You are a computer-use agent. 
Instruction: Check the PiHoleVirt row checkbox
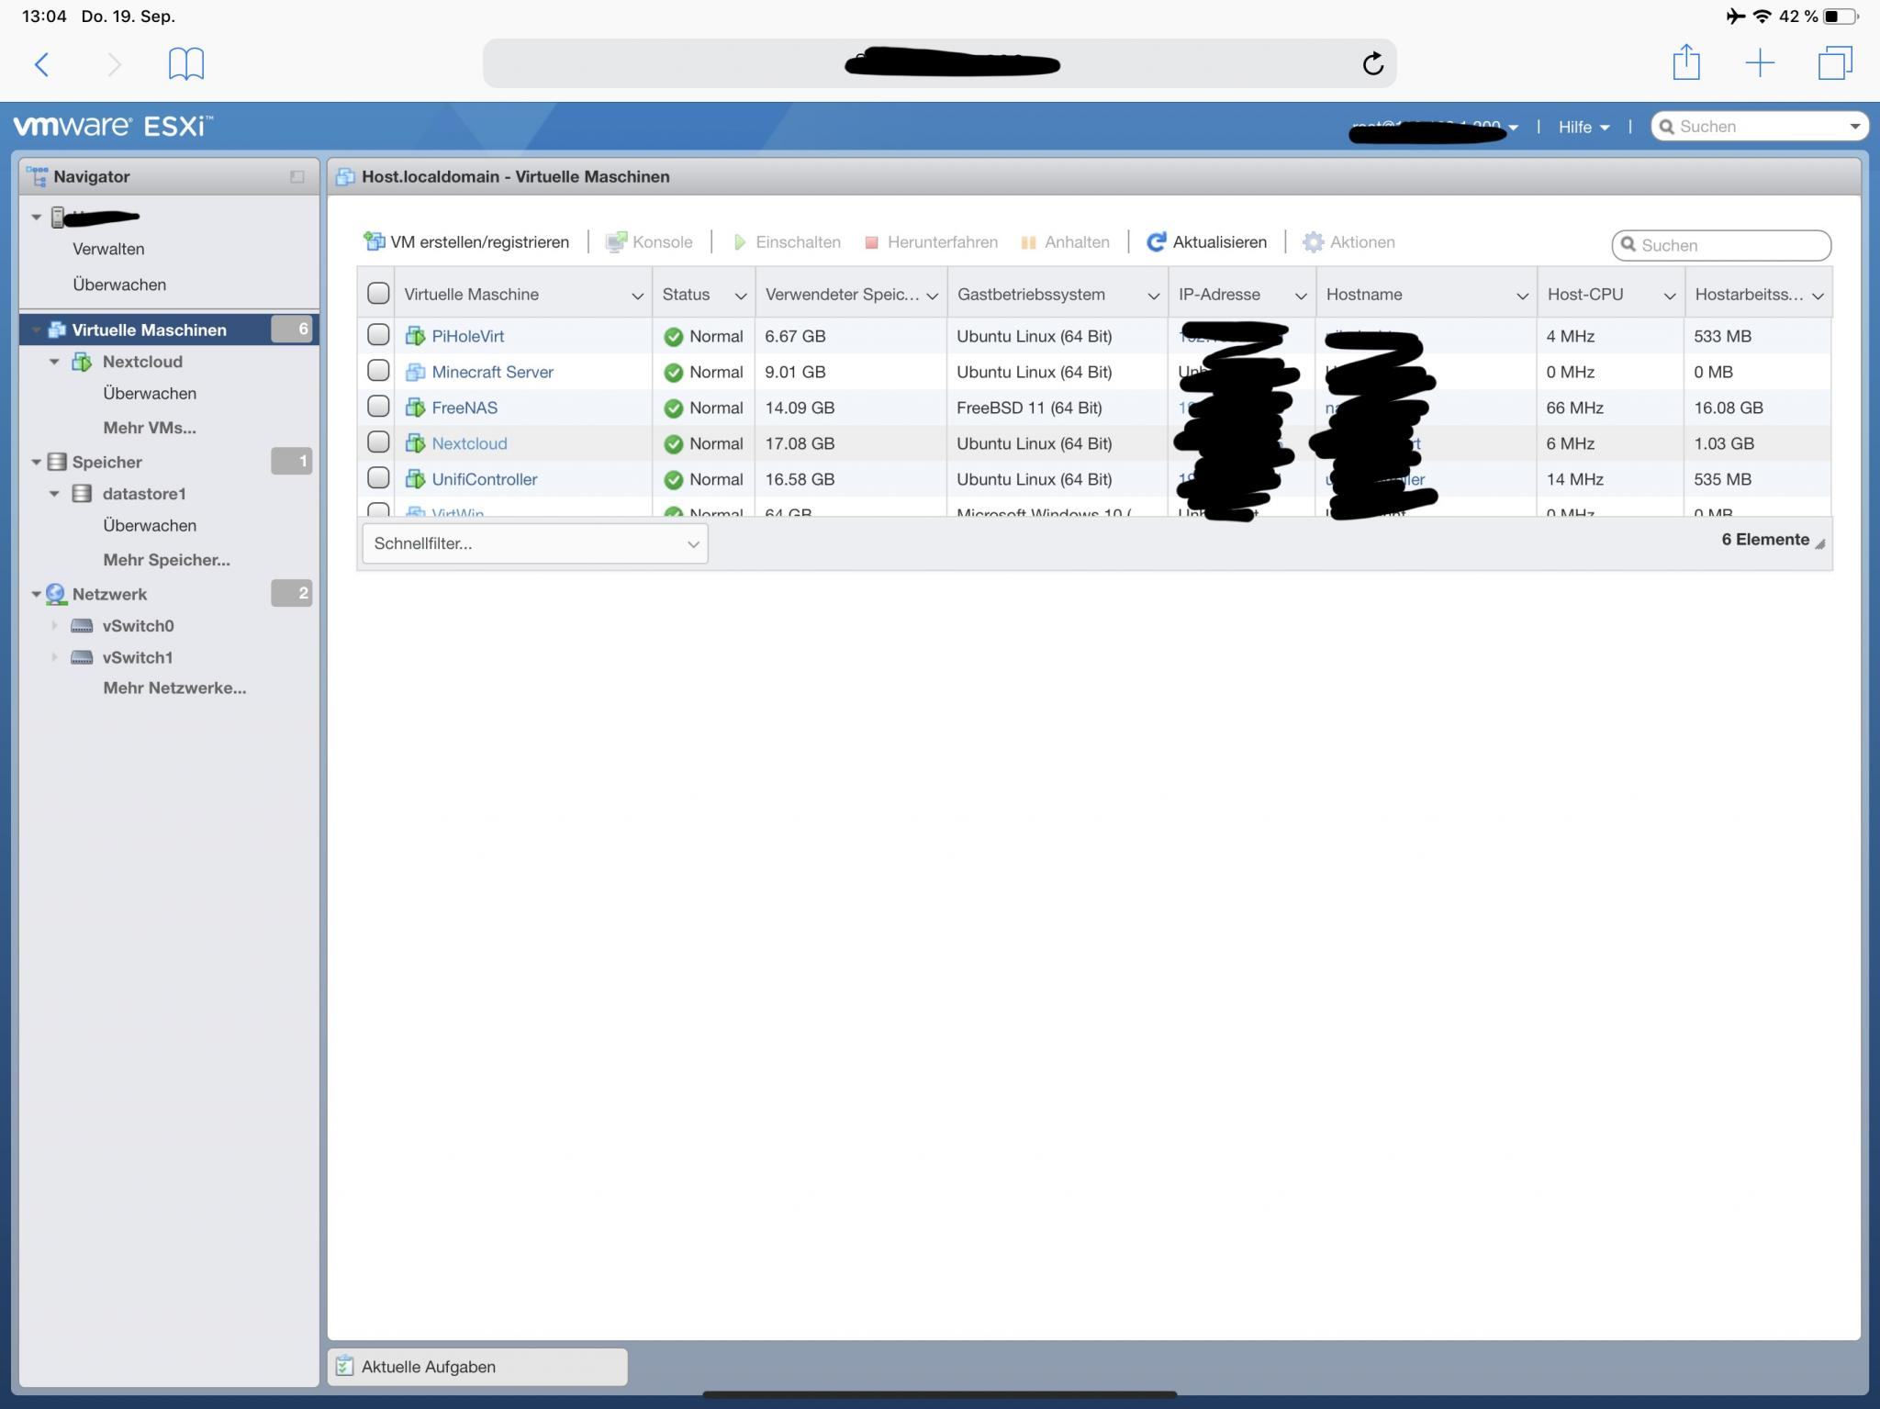[x=378, y=334]
